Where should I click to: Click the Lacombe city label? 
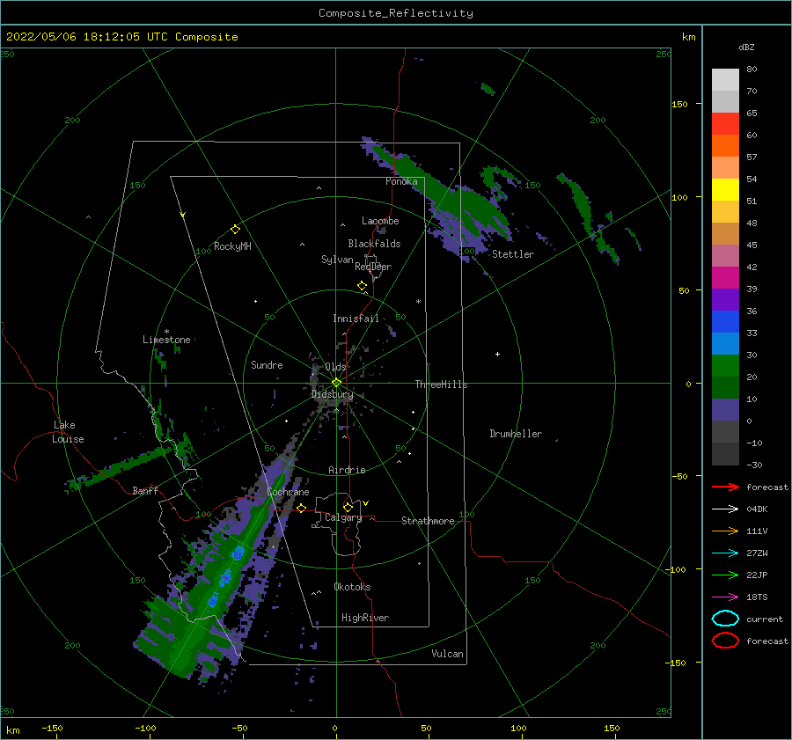coord(380,221)
